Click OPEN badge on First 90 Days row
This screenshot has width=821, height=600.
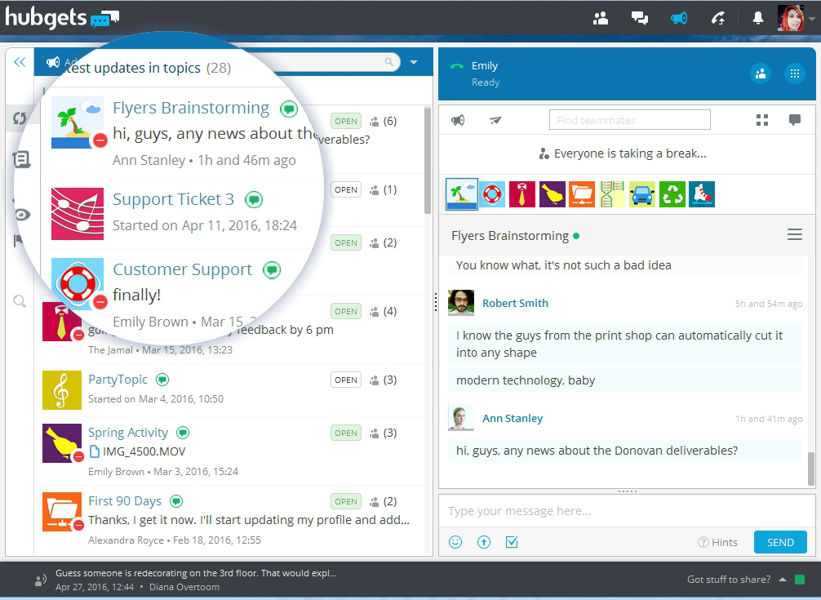[x=346, y=501]
